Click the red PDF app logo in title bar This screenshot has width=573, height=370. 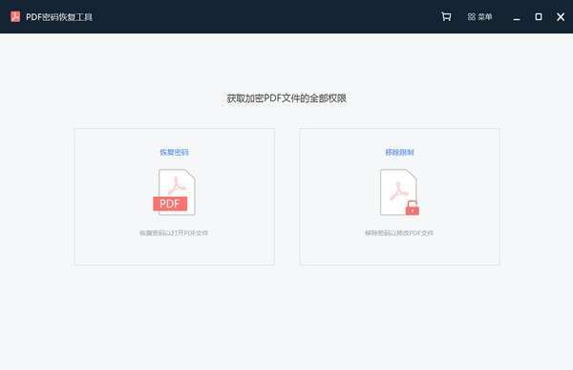15,16
